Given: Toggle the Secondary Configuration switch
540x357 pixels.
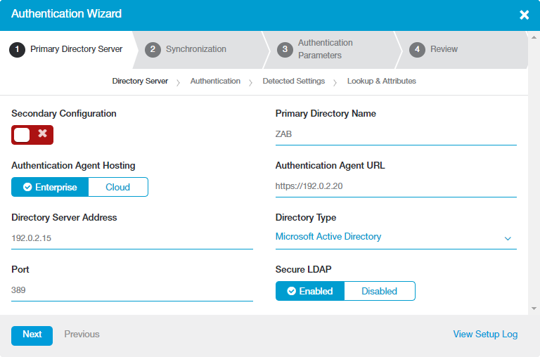Looking at the screenshot, I should tap(32, 135).
